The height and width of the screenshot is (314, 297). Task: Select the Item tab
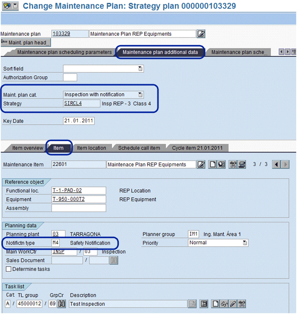tap(58, 148)
